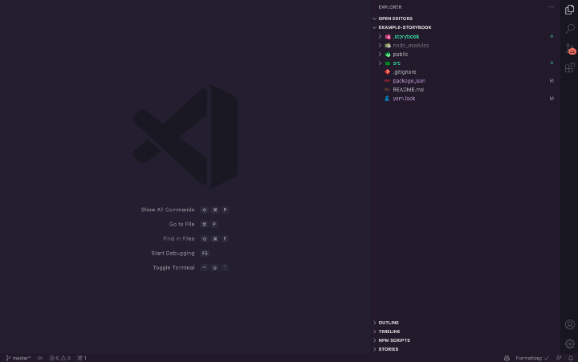
Task: Click the Find in Files hint
Action: tap(178, 238)
